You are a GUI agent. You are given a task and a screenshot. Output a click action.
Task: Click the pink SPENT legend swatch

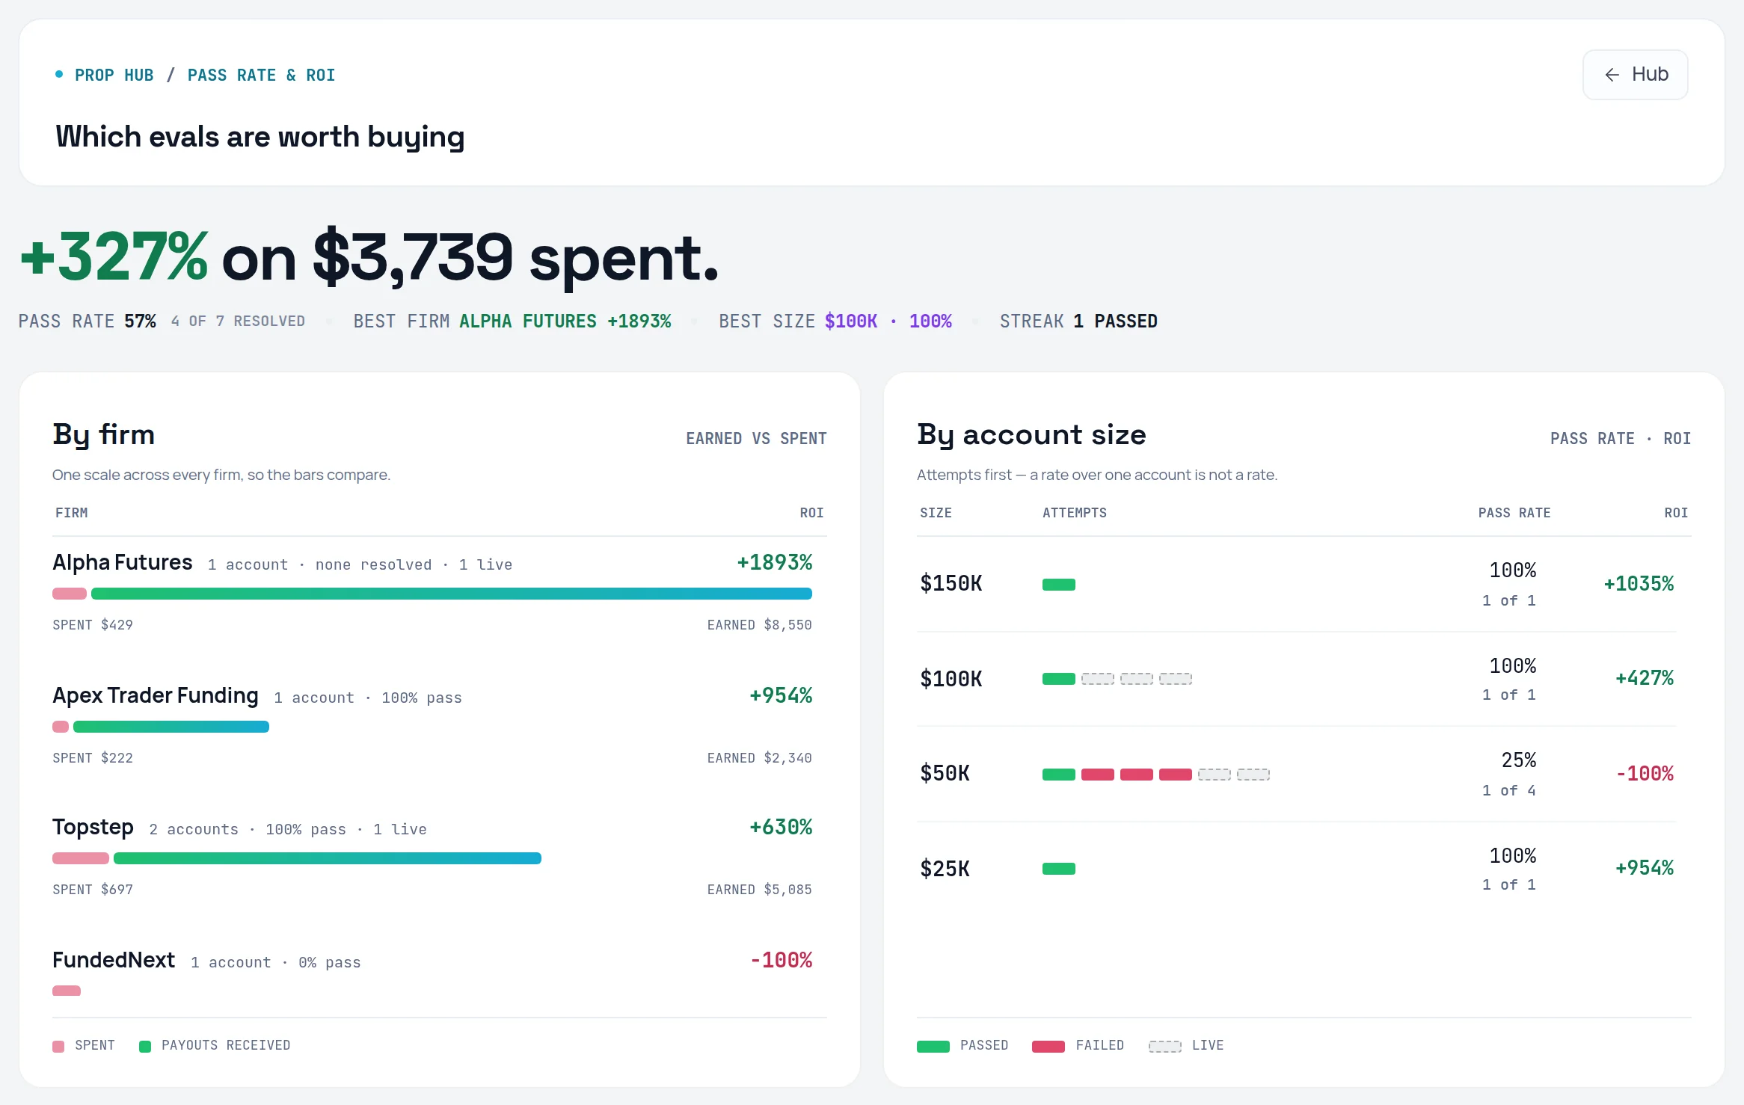58,1046
